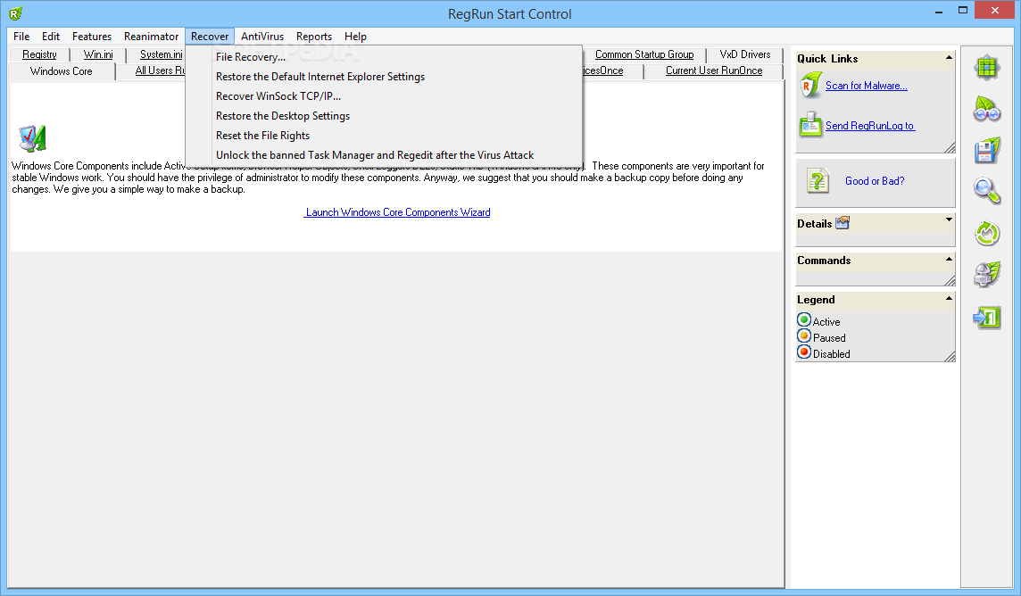1021x596 pixels.
Task: Click the Good or Bad question document icon
Action: click(x=818, y=181)
